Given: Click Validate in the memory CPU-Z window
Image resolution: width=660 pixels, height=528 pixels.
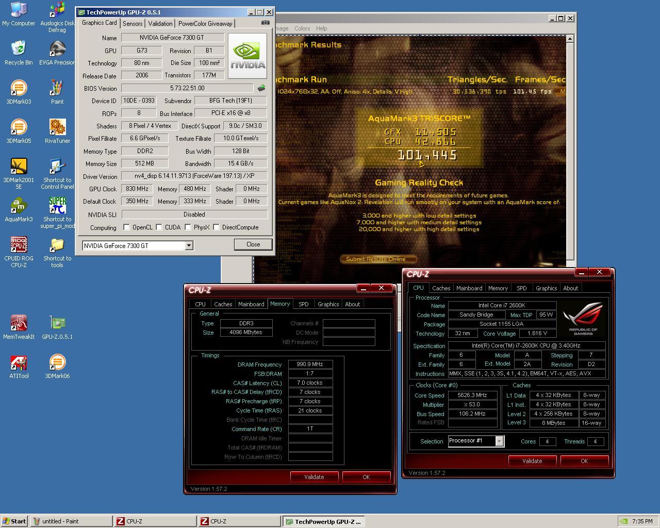Looking at the screenshot, I should coord(314,477).
